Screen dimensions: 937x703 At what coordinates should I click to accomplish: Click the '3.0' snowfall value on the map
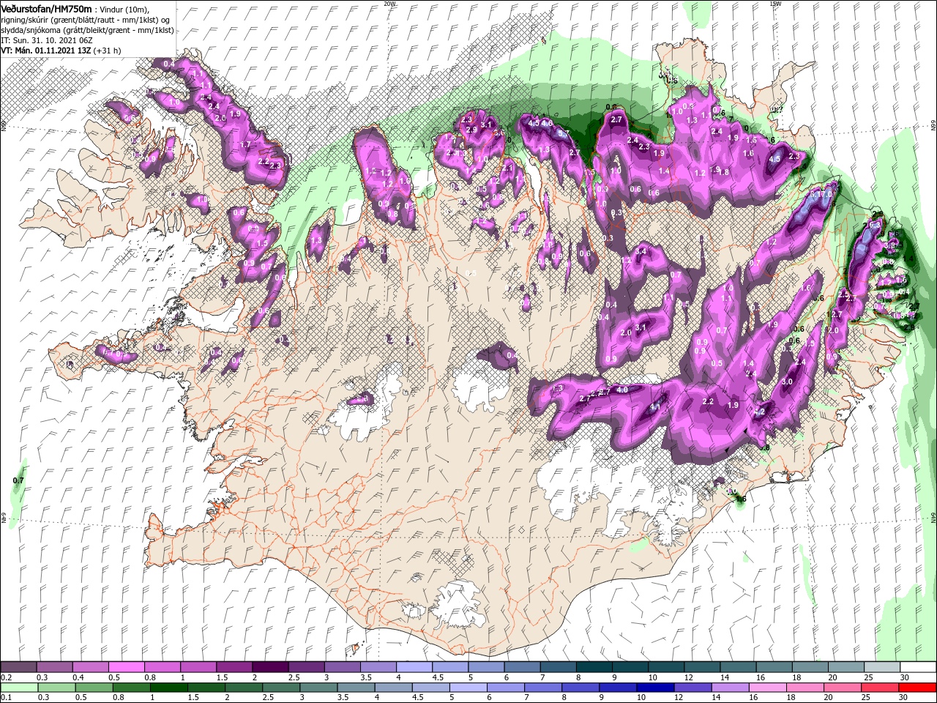tap(788, 382)
